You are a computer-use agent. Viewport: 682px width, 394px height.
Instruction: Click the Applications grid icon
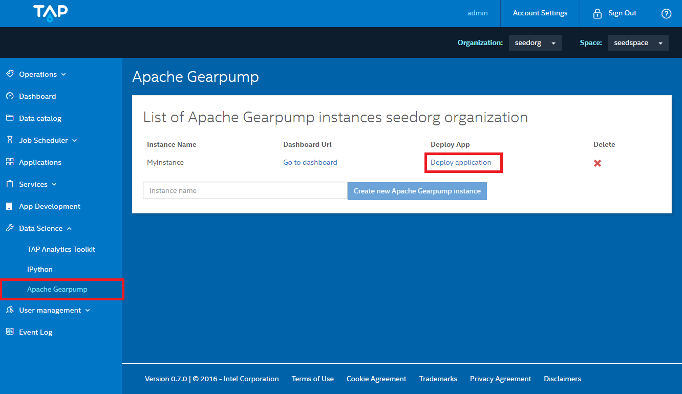point(10,162)
